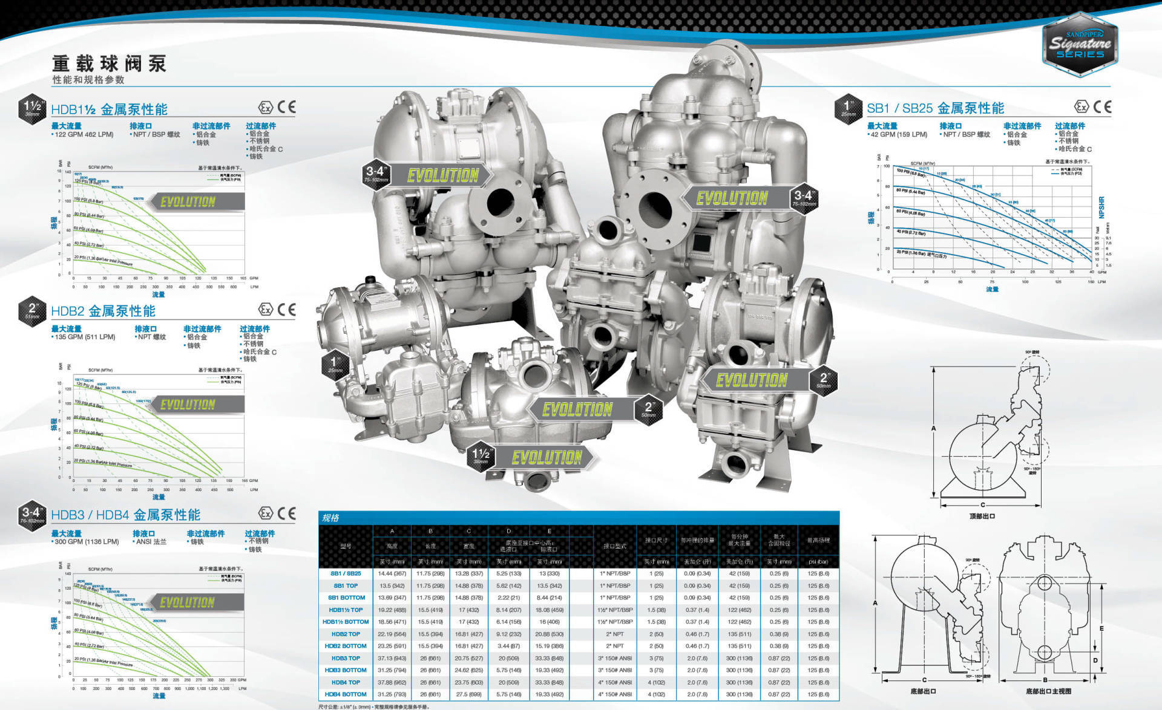Viewport: 1162px width, 710px height.
Task: Click the HDB2 TOP row label in the spec table
Action: pos(346,634)
